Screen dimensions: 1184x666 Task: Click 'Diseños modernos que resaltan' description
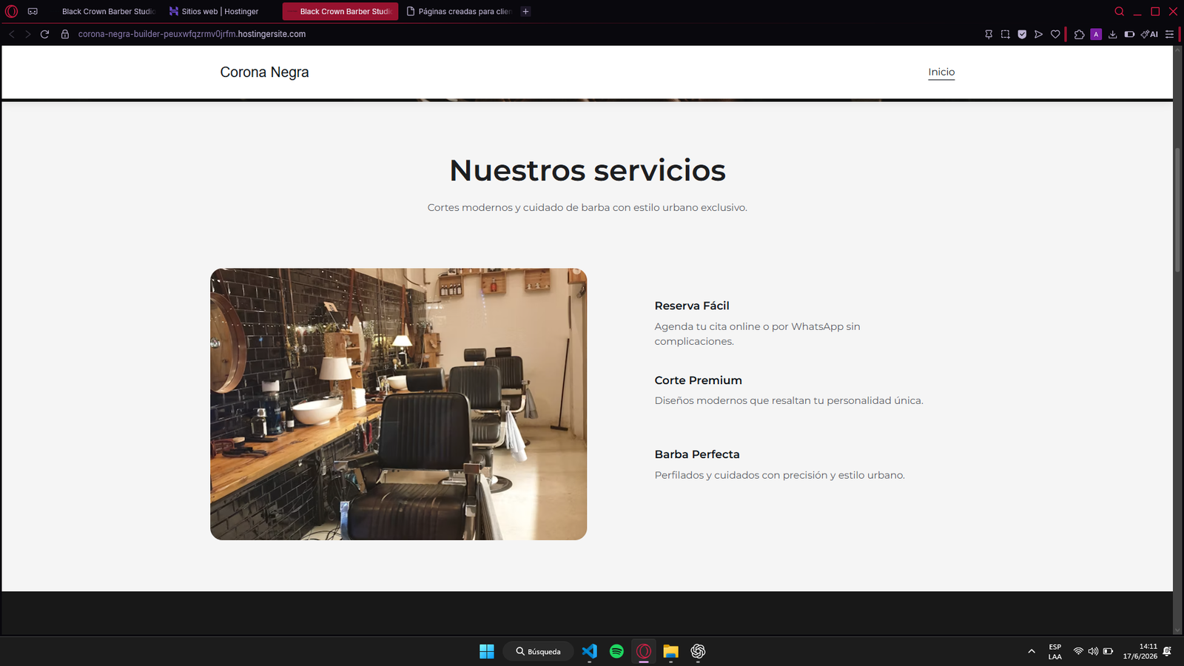(x=789, y=400)
